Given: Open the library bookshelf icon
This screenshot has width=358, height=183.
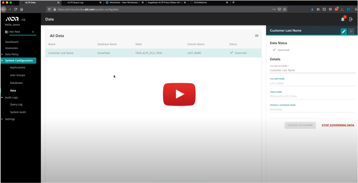Looking at the screenshot, I should point(318,9).
